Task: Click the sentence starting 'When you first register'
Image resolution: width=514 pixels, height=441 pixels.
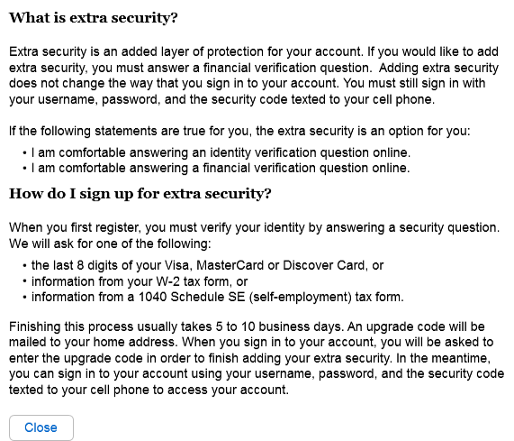Action: [x=255, y=227]
